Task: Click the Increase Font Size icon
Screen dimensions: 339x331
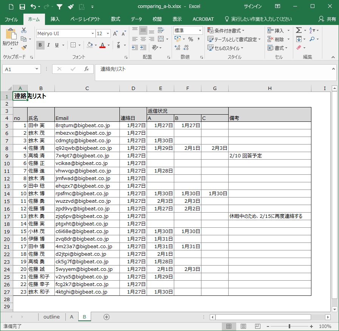Action: 115,34
